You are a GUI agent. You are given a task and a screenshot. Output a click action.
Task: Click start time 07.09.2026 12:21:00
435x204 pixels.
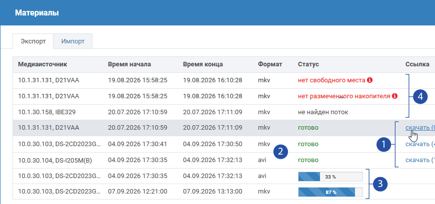tap(137, 192)
